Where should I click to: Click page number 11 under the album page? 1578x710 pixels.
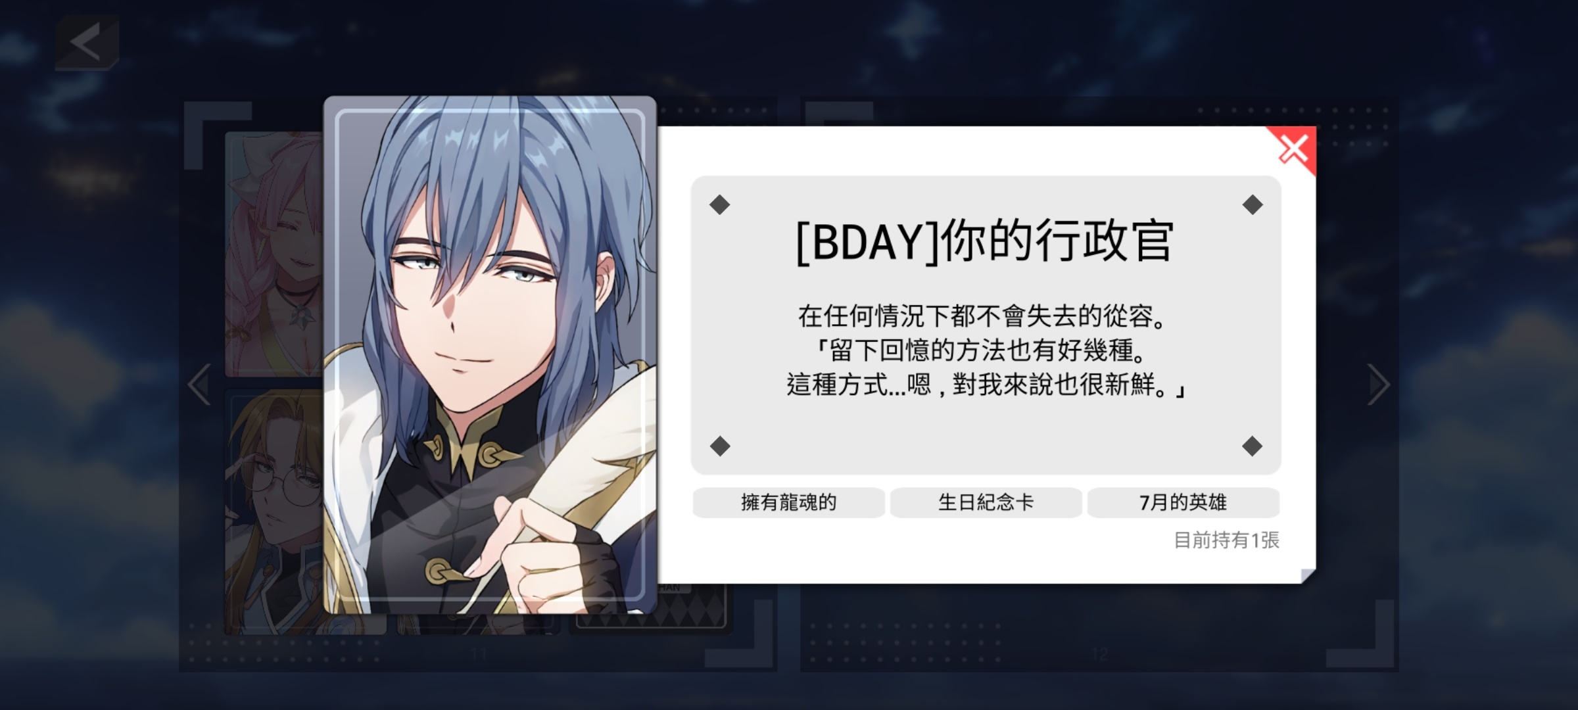(x=479, y=654)
